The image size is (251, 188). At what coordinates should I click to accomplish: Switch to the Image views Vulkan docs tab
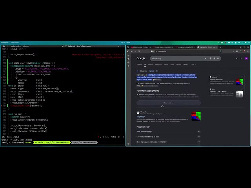pyautogui.click(x=163, y=47)
